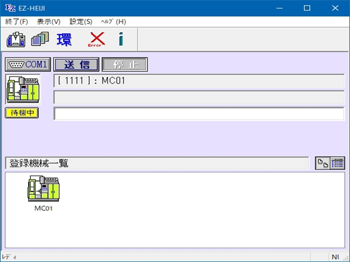Click the stacked documents toolbar icon
This screenshot has width=350, height=262.
[40, 39]
